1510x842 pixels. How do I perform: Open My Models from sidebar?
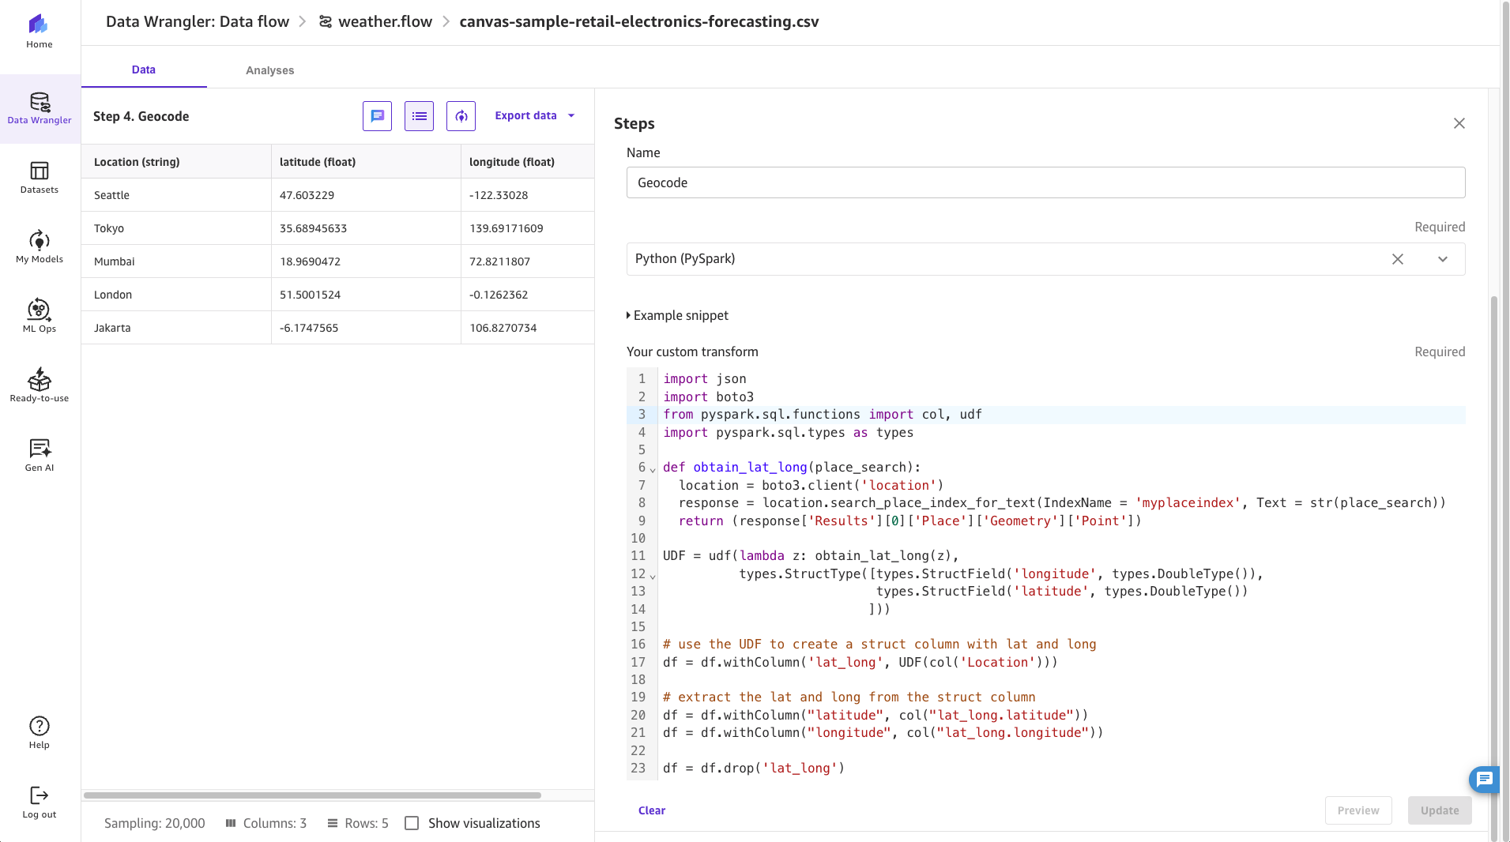point(40,247)
